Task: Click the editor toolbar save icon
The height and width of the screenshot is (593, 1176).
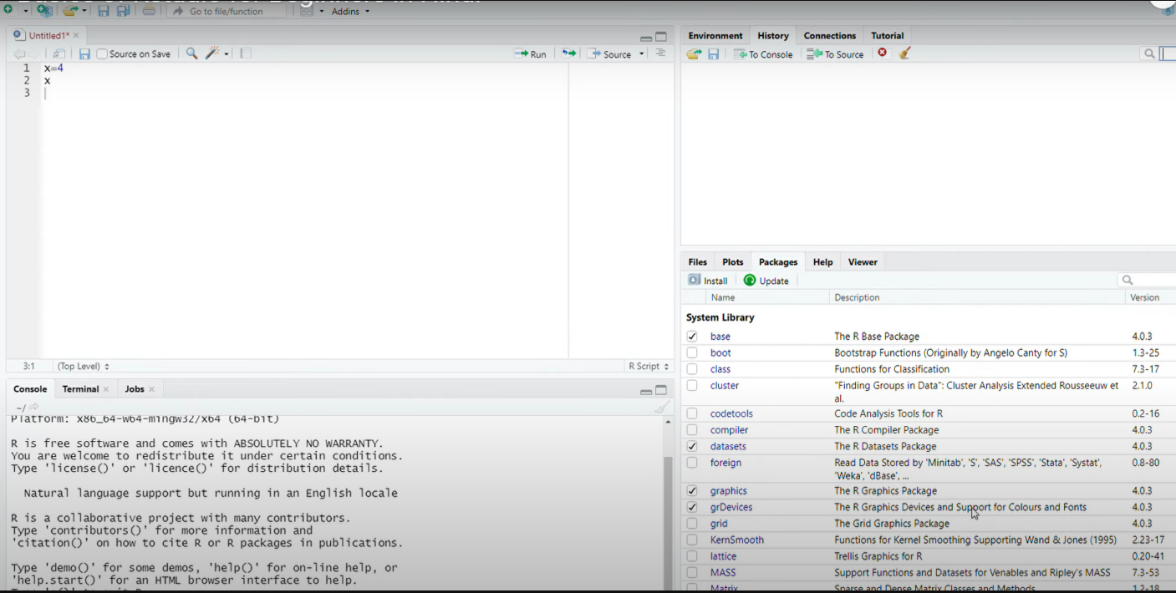Action: 84,53
